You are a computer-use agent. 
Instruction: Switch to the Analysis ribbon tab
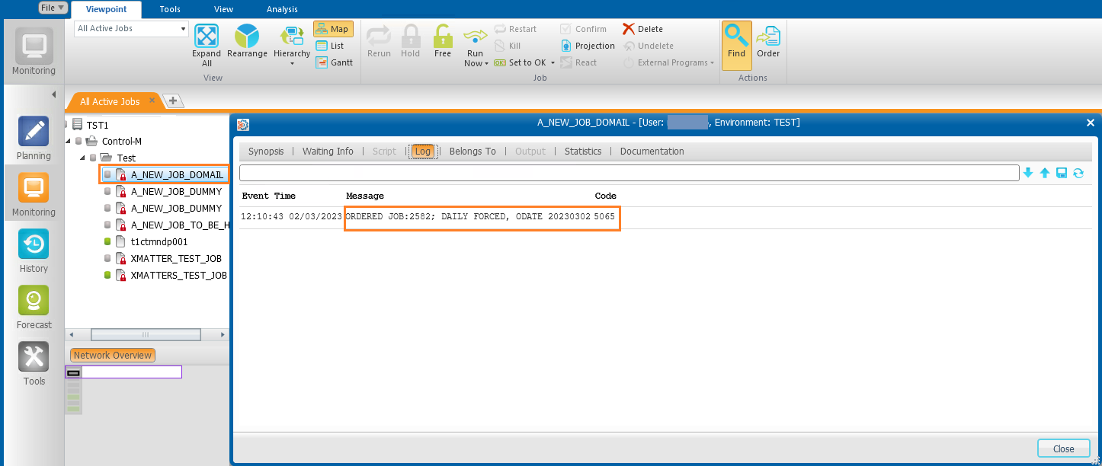coord(282,9)
